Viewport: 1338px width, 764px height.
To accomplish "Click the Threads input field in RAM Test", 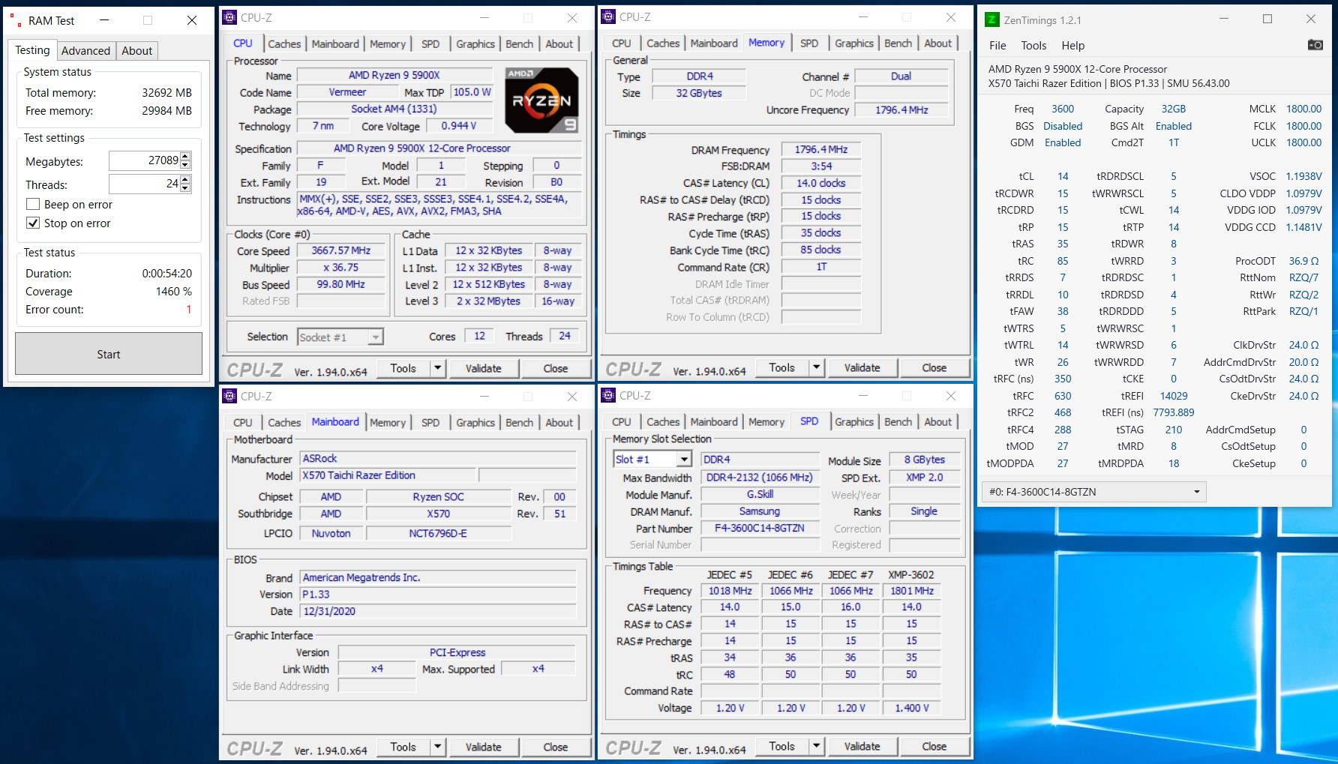I will [145, 184].
